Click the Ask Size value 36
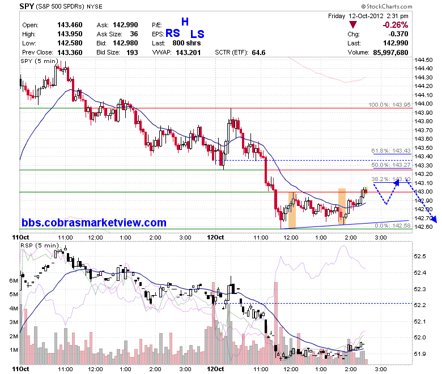This screenshot has height=374, width=442. pos(134,34)
